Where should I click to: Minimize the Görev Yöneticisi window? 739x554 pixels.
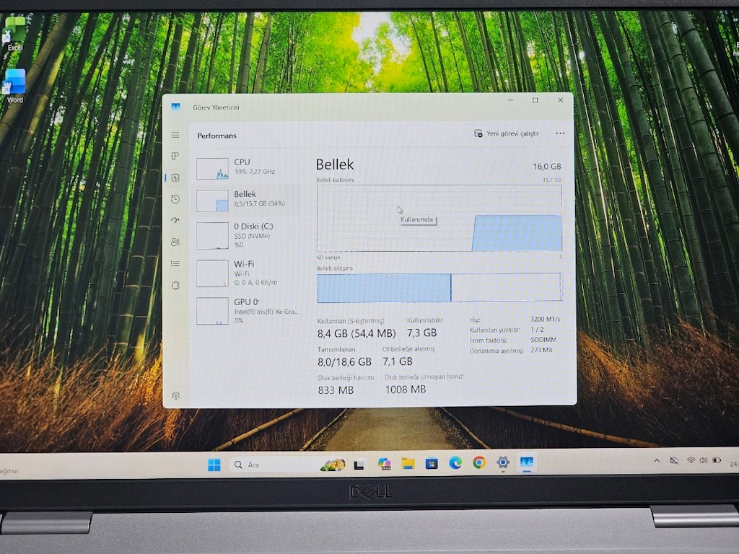(510, 100)
